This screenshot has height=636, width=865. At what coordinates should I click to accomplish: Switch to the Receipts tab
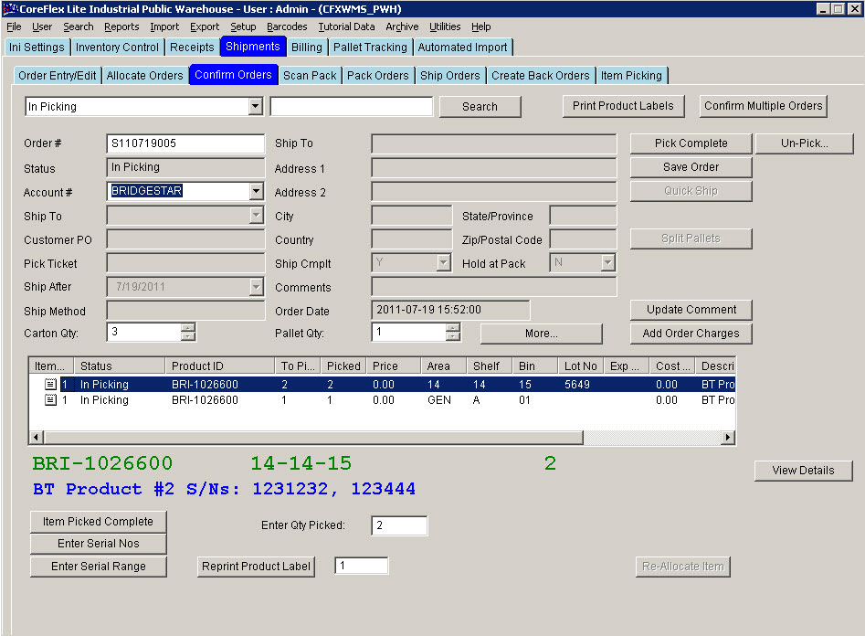point(192,47)
